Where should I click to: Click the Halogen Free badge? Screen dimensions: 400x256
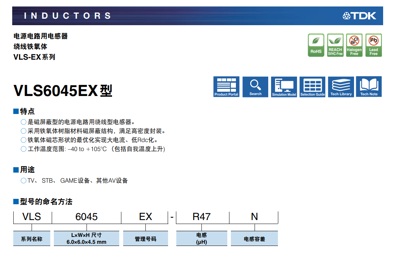(x=354, y=45)
